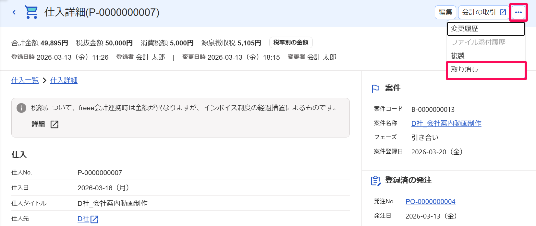Click the shopping cart icon in the header
The height and width of the screenshot is (226, 536).
(x=31, y=12)
